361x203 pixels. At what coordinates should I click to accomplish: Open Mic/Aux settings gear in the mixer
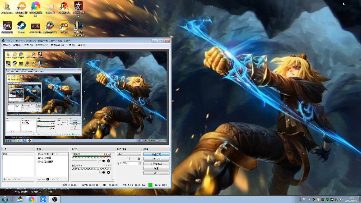(x=108, y=172)
